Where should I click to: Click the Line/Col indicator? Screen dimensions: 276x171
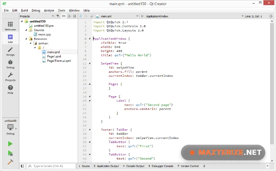pos(254,16)
